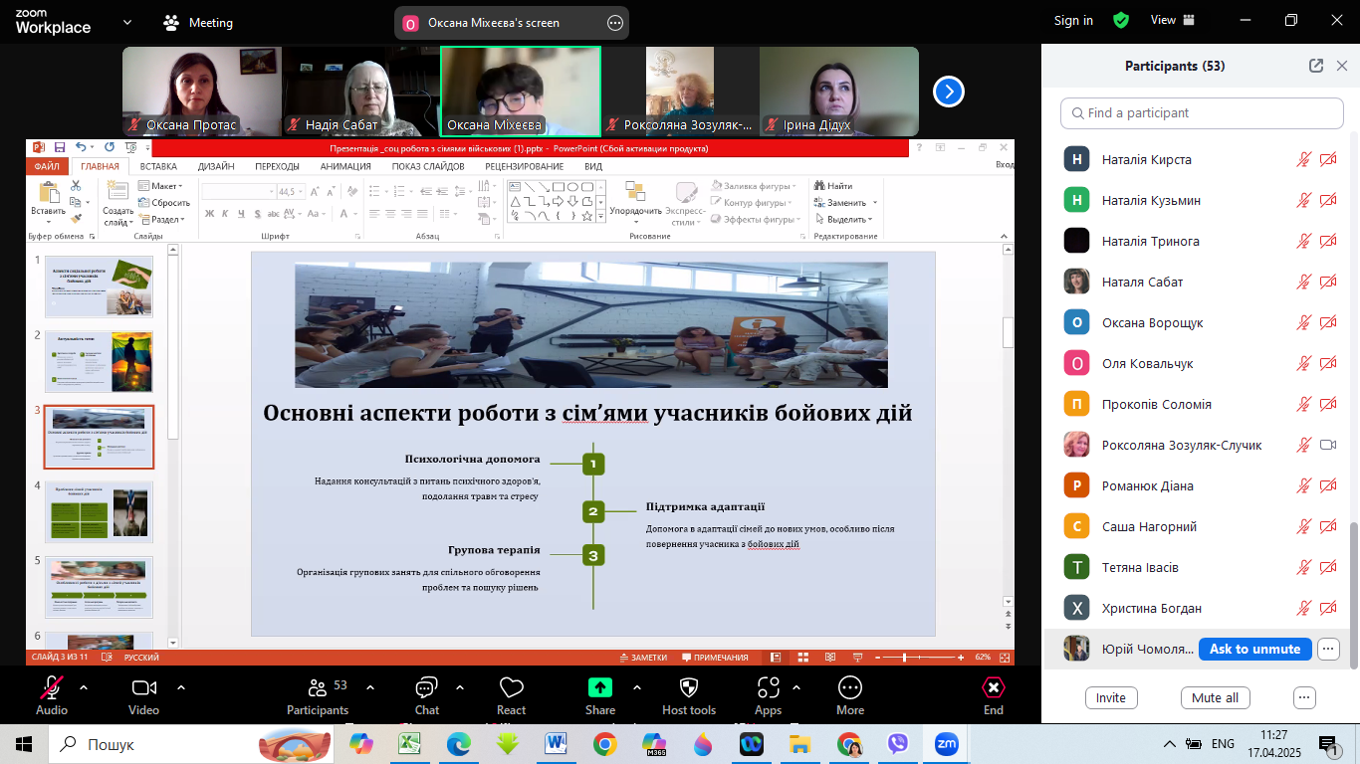
Task: Show next video thumbnails arrow
Action: point(948,92)
